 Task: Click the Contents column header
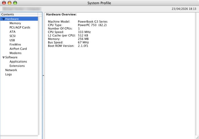(x=19, y=15)
